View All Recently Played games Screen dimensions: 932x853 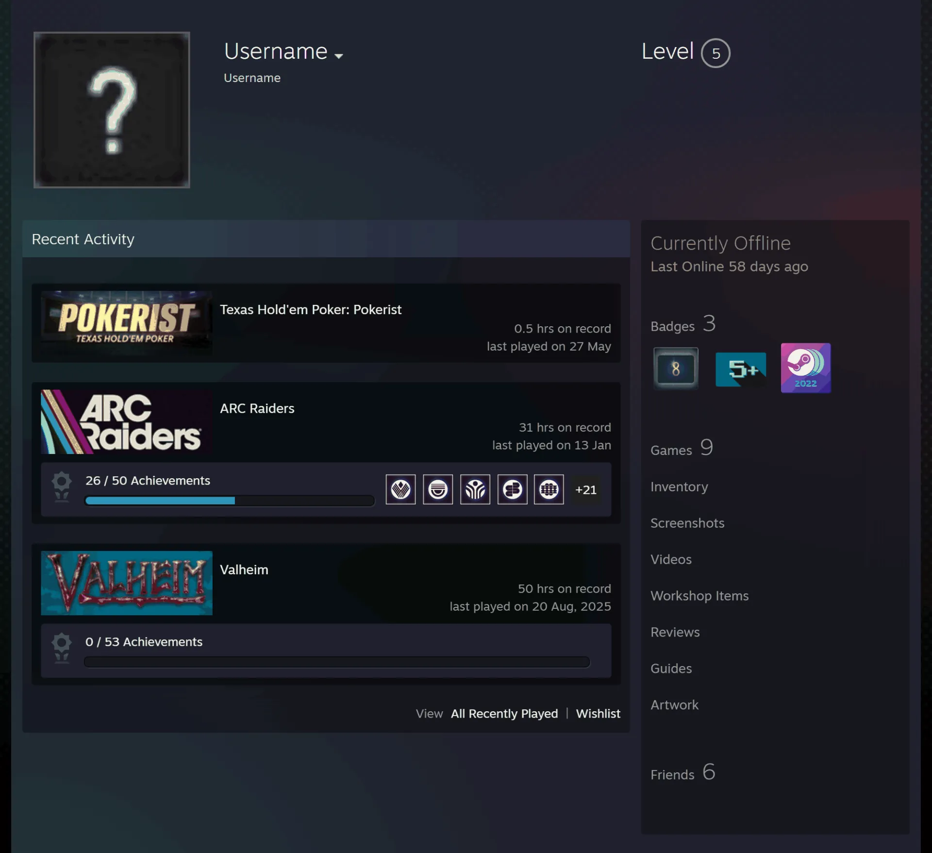click(x=504, y=713)
